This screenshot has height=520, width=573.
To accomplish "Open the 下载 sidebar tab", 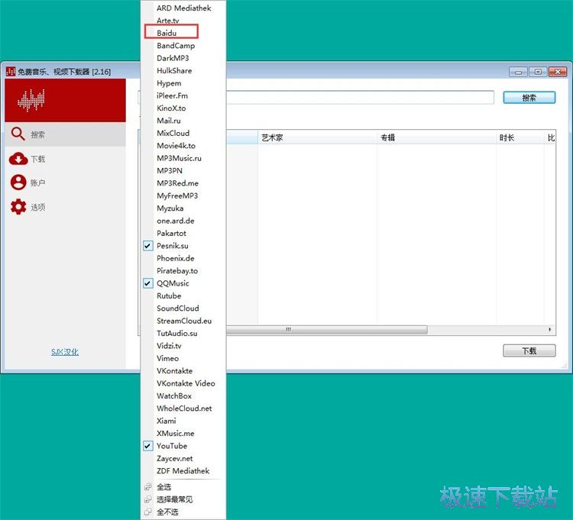I will (x=65, y=159).
